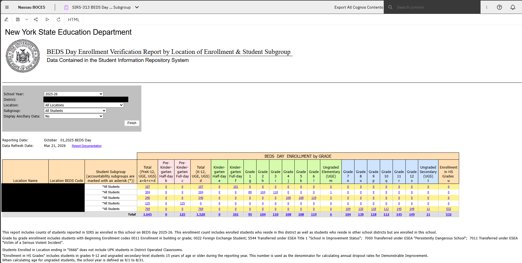The width and height of the screenshot is (522, 263).
Task: Open the hamburger navigation menu
Action: (x=7, y=7)
